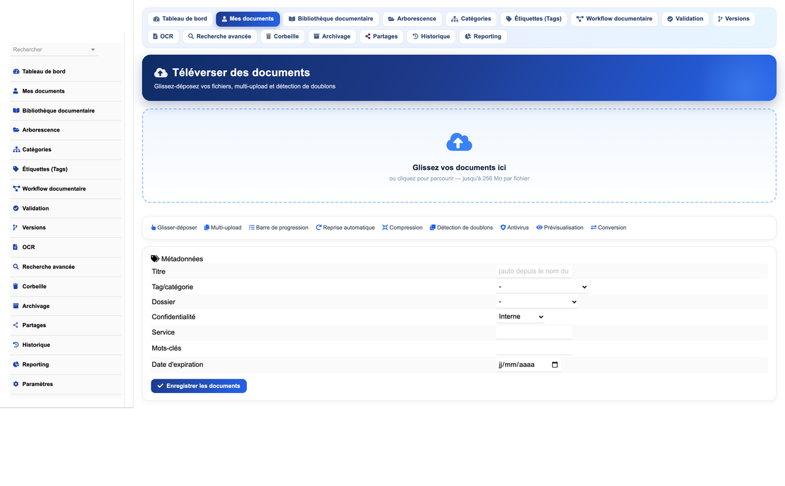Click the Glissez vos documents ici drop zone text
This screenshot has width=785, height=486.
459,168
